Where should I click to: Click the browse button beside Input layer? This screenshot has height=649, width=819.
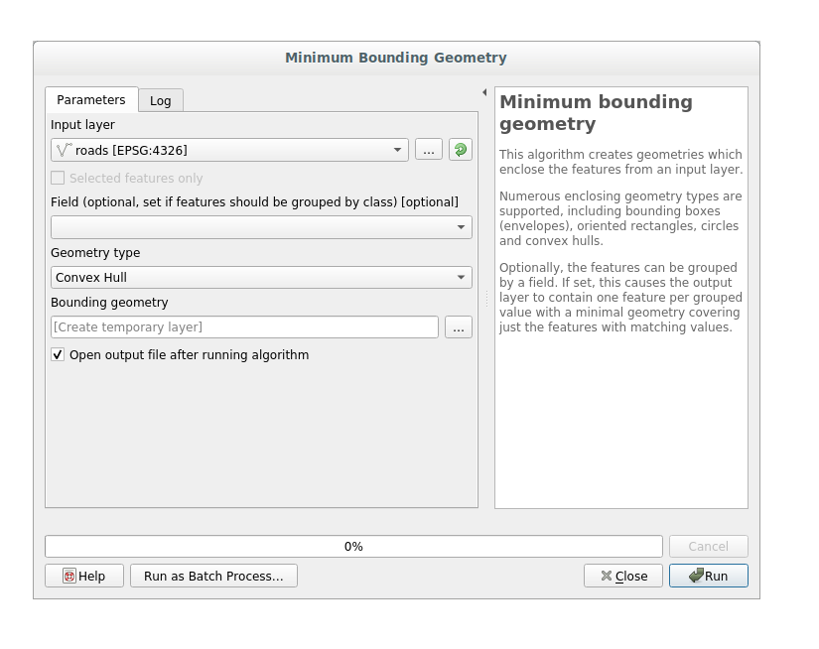(428, 150)
